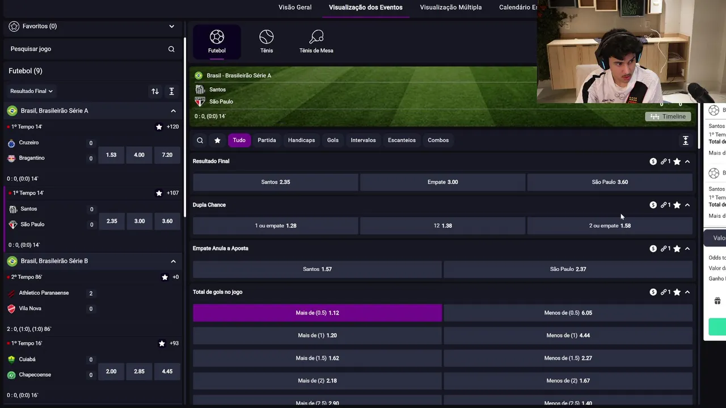Star the Total de gols no jogo market

pyautogui.click(x=677, y=292)
